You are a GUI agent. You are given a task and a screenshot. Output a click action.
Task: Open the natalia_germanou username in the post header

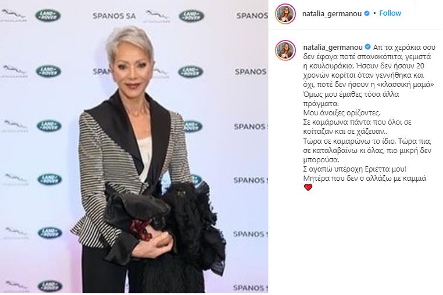coord(332,13)
